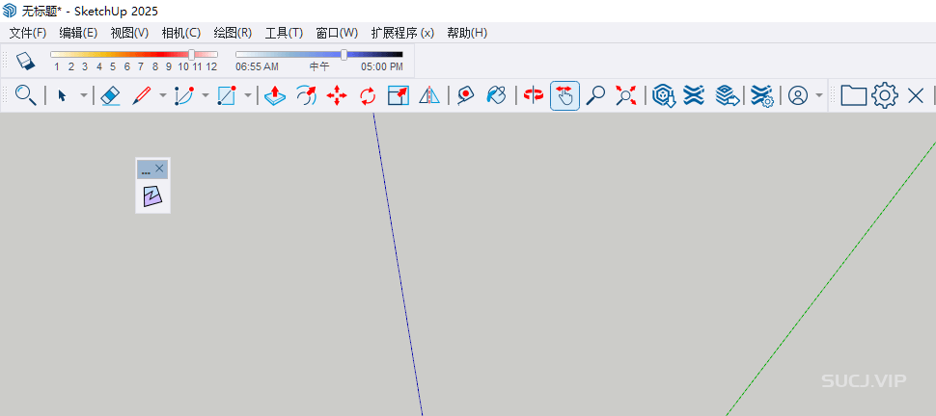Select the Tape Measure tool

point(466,95)
